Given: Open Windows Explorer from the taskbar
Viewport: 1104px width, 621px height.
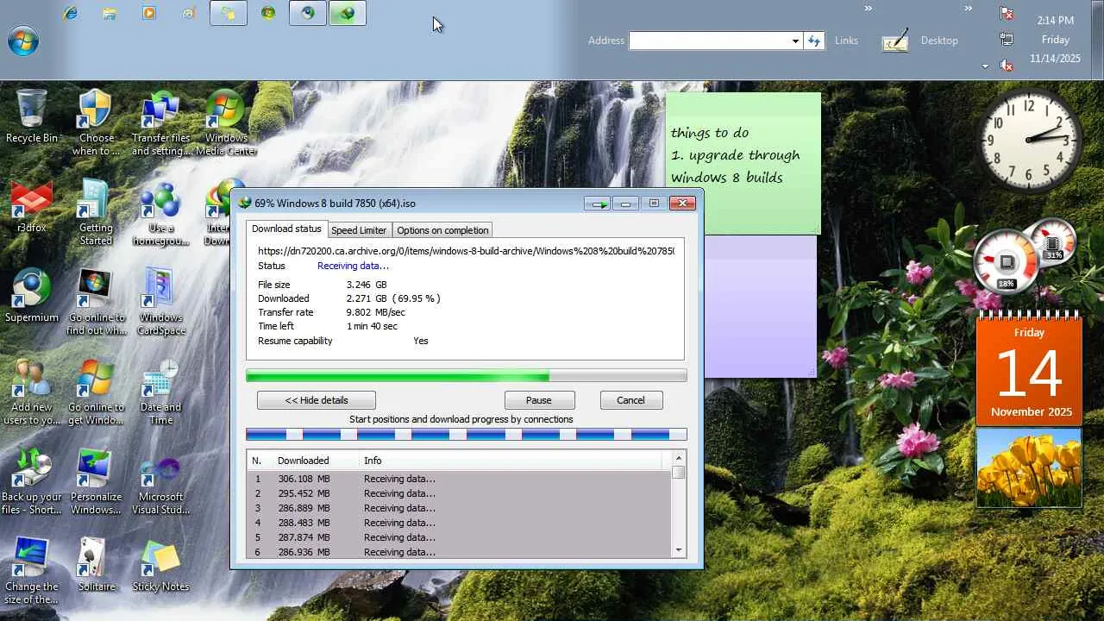Looking at the screenshot, I should click(x=110, y=13).
